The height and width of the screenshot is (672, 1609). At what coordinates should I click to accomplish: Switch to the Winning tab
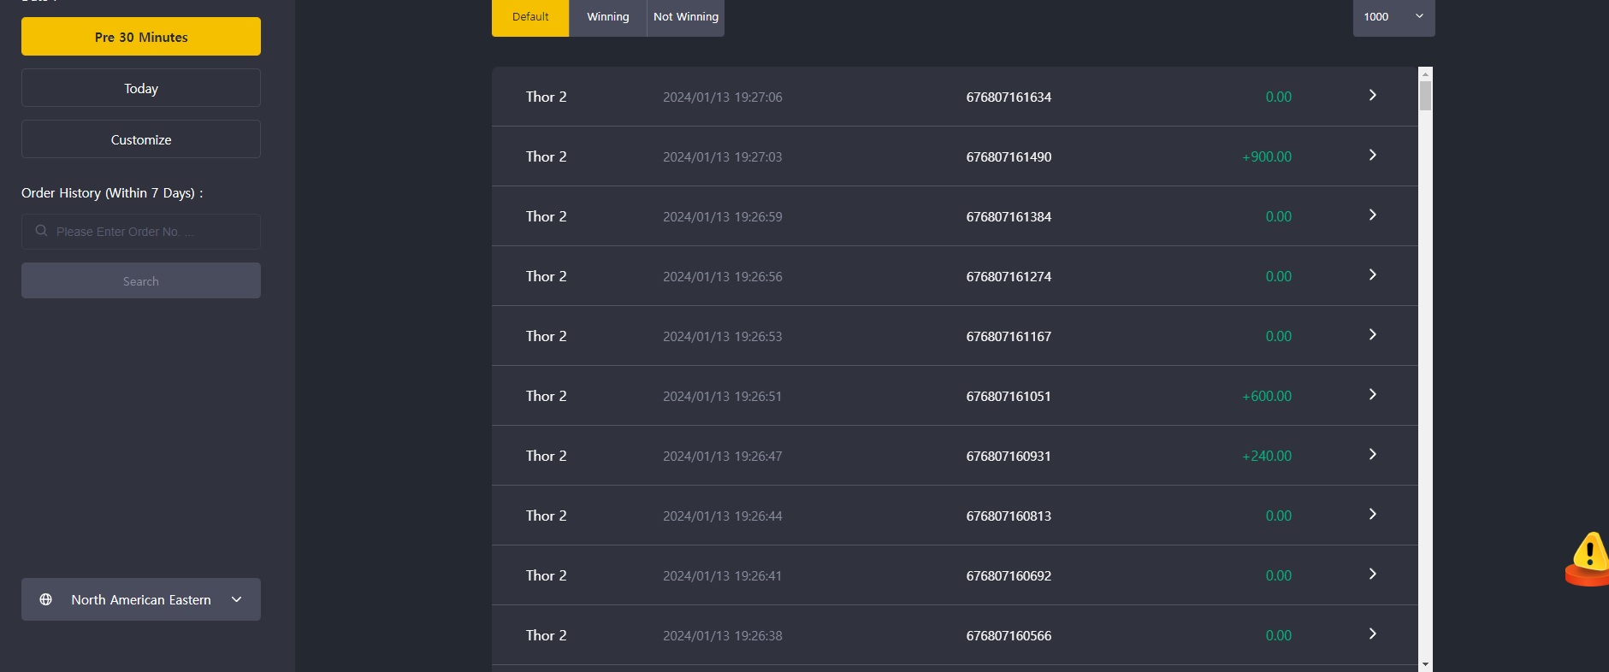(x=608, y=17)
